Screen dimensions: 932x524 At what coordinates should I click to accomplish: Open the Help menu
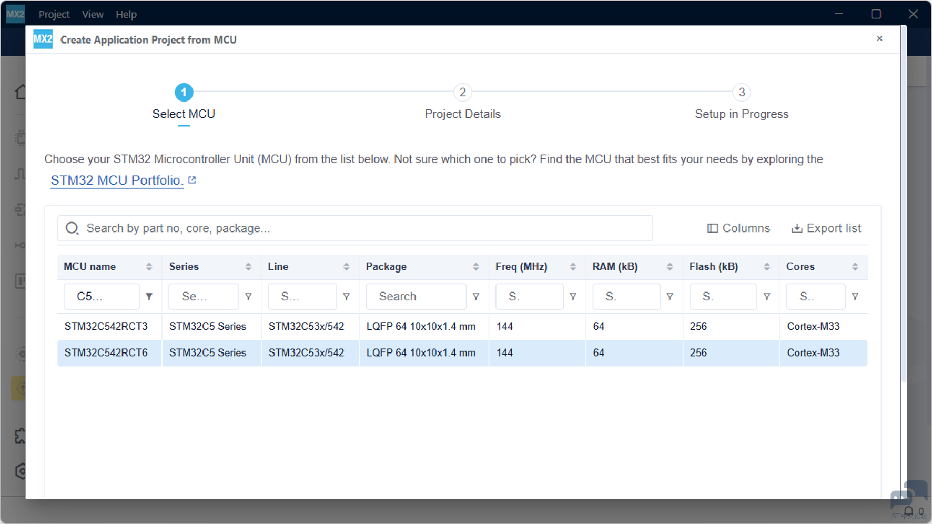point(126,14)
